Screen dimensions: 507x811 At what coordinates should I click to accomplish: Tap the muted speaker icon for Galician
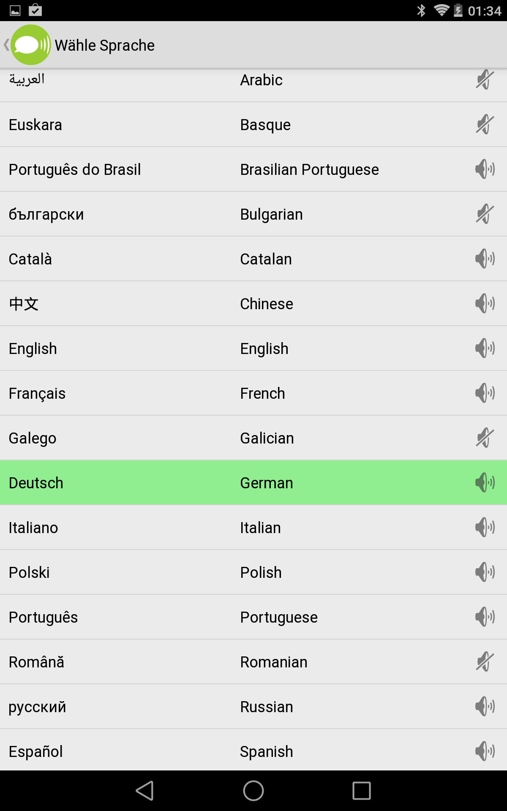click(485, 438)
